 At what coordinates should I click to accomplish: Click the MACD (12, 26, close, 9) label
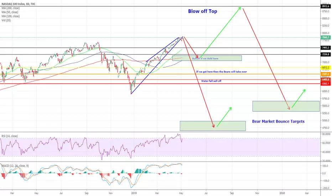click(x=15, y=166)
